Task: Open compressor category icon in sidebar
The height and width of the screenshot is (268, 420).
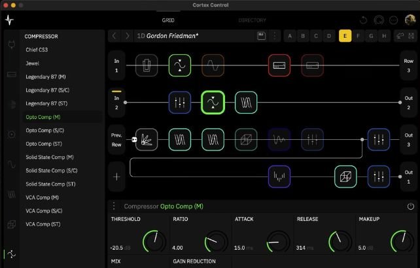Action: click(x=11, y=254)
